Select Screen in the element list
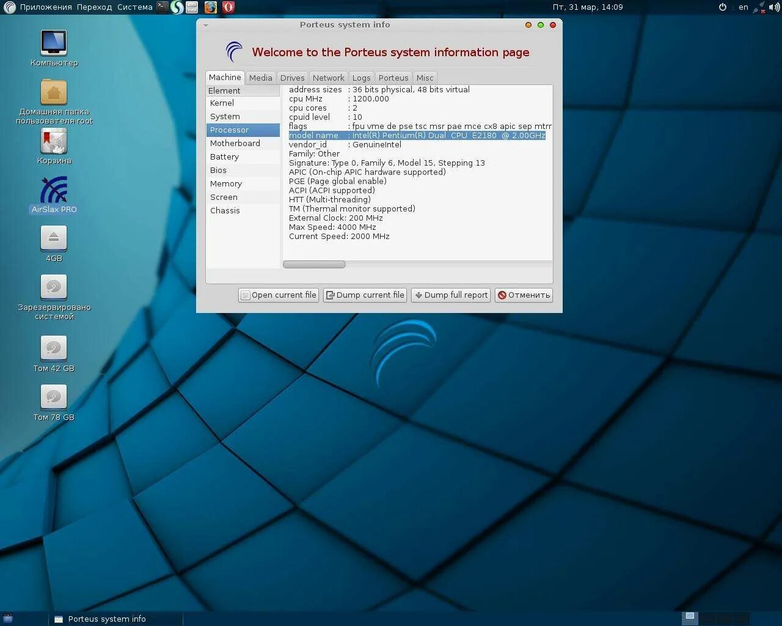Image resolution: width=782 pixels, height=626 pixels. [243, 197]
